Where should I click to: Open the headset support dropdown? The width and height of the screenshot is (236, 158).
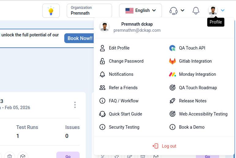click(x=177, y=11)
